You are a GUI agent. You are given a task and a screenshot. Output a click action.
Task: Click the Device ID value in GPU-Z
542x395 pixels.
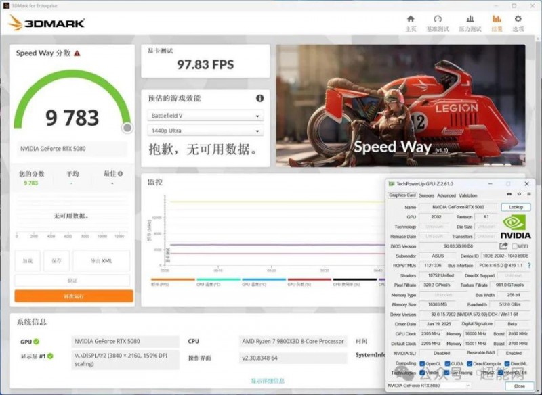505,256
